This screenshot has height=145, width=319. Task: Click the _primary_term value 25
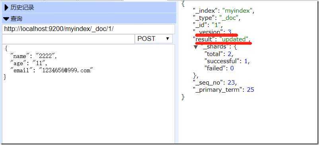(251, 89)
